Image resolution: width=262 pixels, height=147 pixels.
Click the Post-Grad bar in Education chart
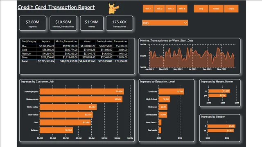click(160, 122)
